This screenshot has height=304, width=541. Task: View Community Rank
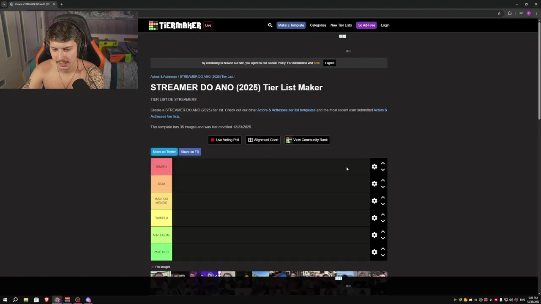(x=307, y=140)
